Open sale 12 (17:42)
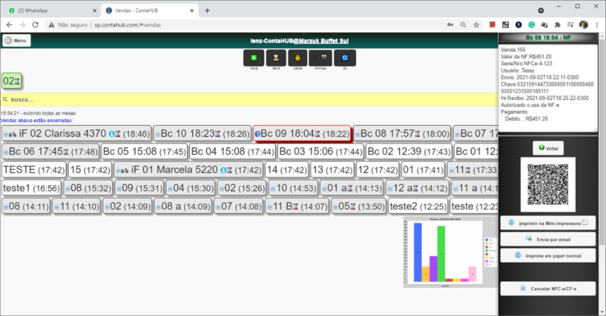The height and width of the screenshot is (316, 606). pyautogui.click(x=377, y=170)
